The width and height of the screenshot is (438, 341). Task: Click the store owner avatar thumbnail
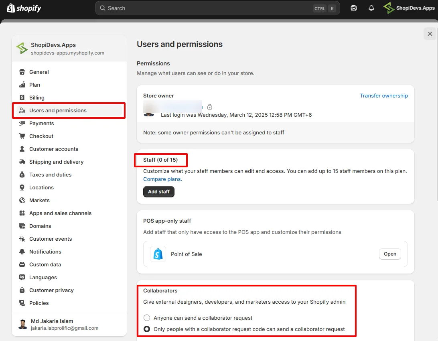click(149, 114)
